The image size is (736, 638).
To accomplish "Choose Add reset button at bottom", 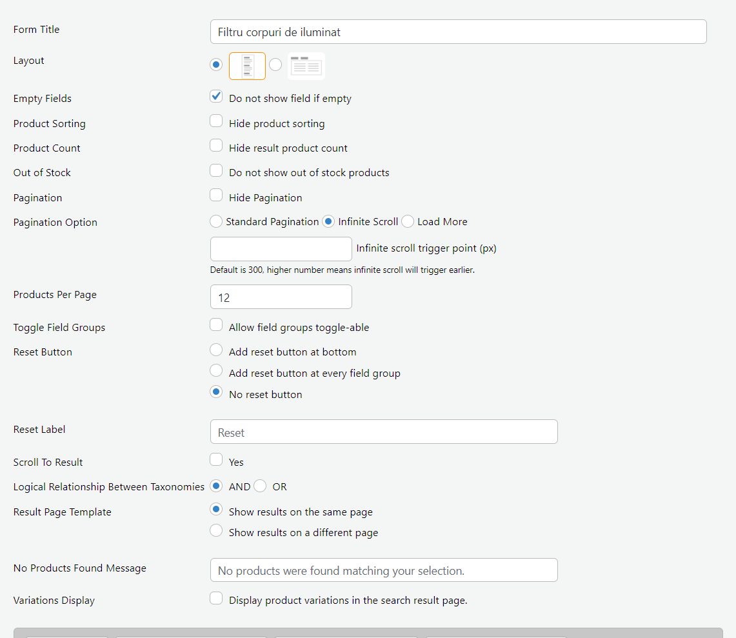I will (216, 349).
